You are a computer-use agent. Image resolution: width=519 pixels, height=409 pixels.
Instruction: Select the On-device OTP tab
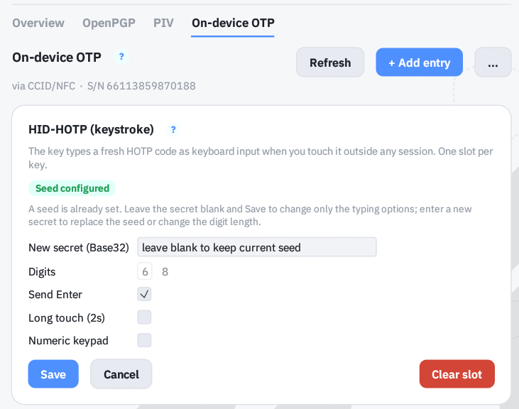pos(233,23)
